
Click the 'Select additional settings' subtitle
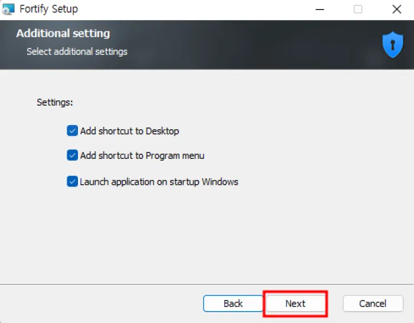tap(77, 51)
